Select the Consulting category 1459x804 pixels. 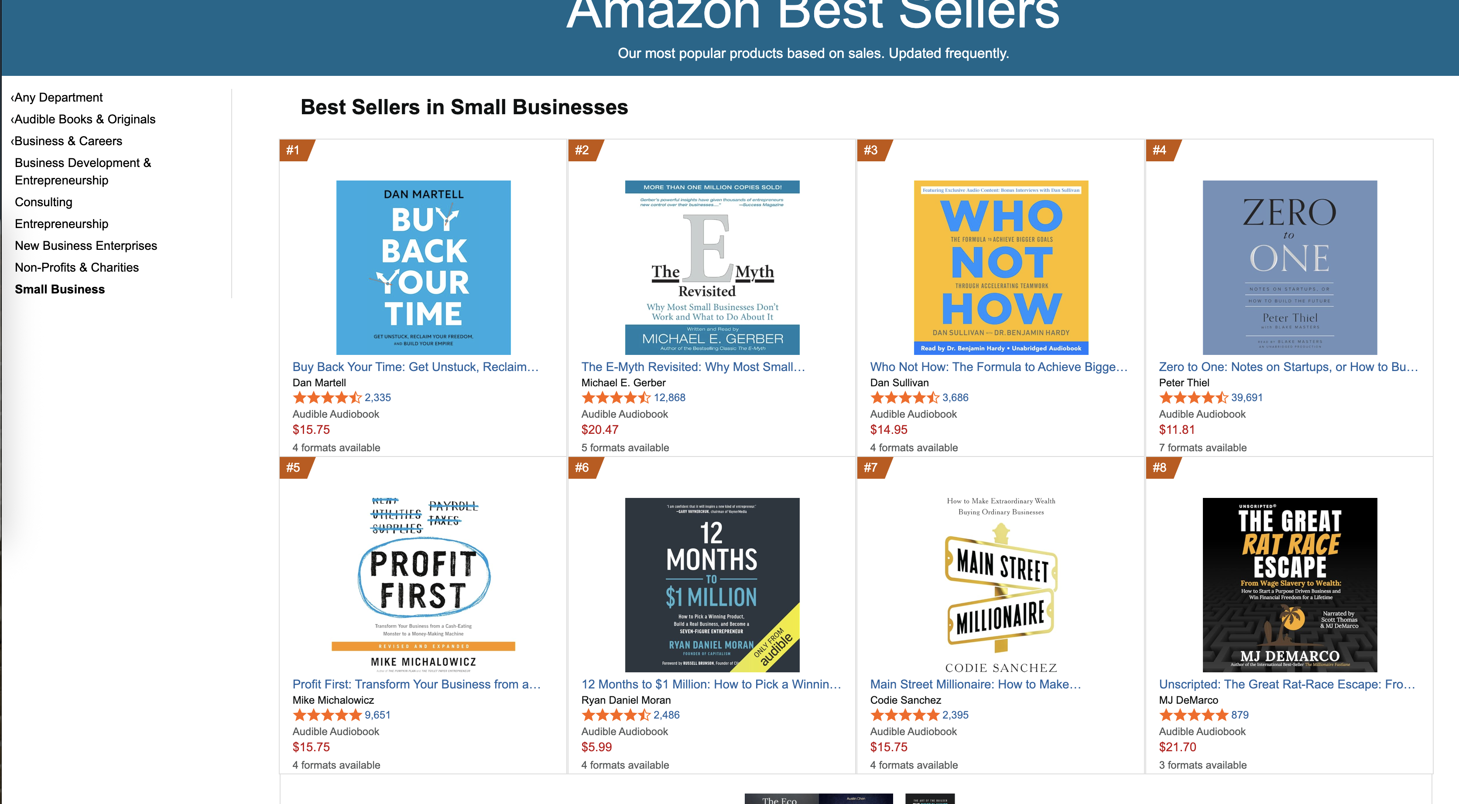pyautogui.click(x=44, y=202)
